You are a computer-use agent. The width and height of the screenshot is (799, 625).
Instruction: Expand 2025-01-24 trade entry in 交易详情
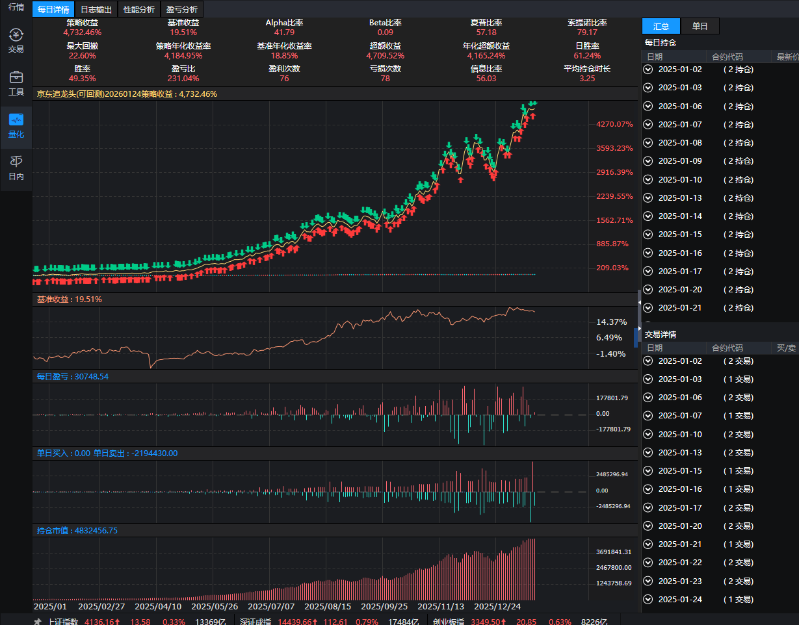[x=648, y=599]
